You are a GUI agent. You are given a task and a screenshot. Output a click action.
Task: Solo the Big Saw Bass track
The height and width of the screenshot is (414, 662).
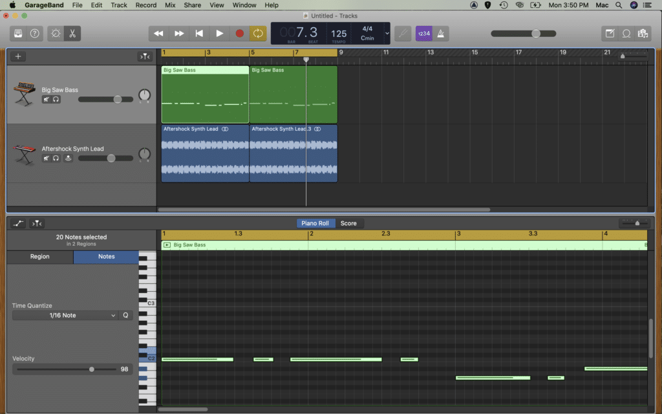tap(56, 99)
